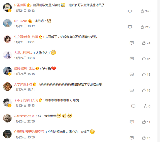Open username link 侠圣帅哥
Screen dimensions: 160x142
click(20, 5)
